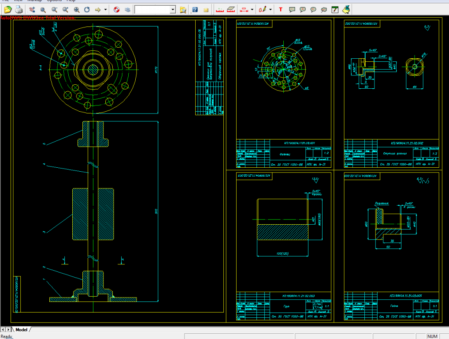This screenshot has width=449, height=339.
Task: Click the Zoom In magnifier
Action: (x=65, y=9)
